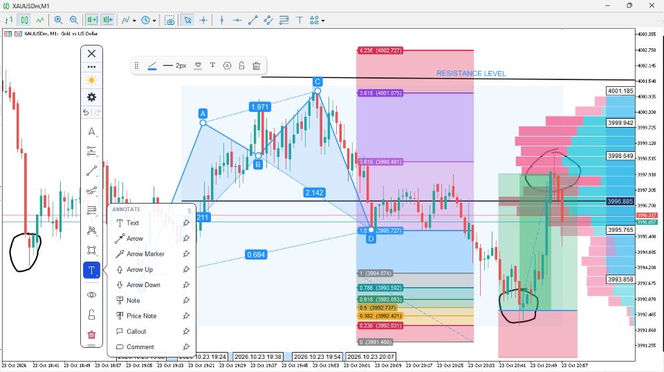
Task: Open the channel tools group in side panel
Action: [x=91, y=190]
